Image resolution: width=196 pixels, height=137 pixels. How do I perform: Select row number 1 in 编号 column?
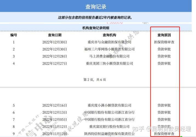14,42
